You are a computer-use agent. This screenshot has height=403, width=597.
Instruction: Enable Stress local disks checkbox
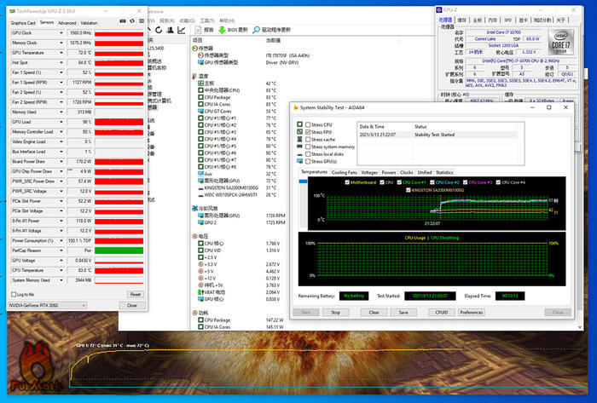coord(308,154)
